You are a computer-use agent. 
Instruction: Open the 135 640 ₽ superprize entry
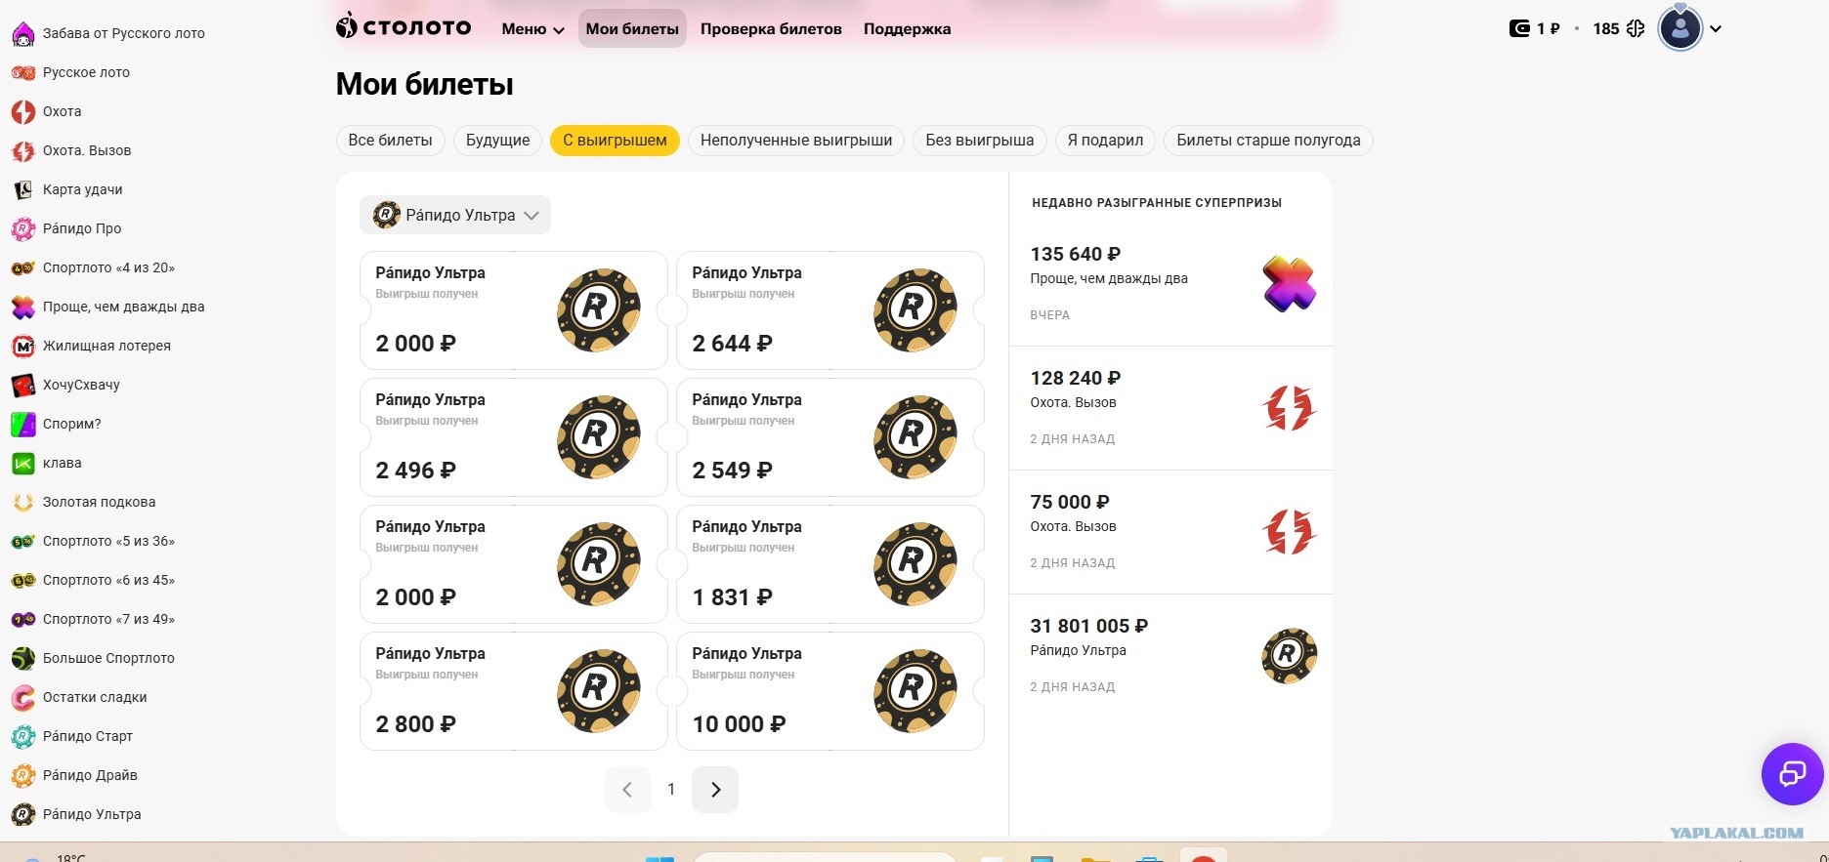pos(1170,284)
